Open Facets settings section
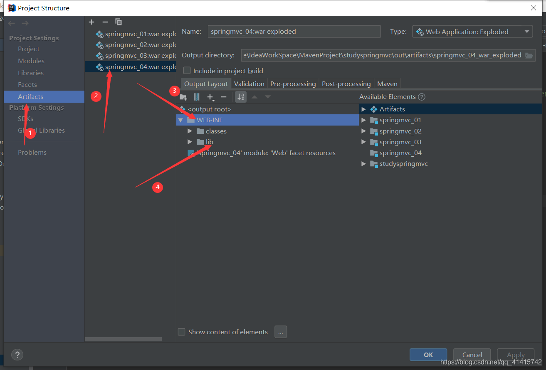This screenshot has height=370, width=546. (27, 84)
